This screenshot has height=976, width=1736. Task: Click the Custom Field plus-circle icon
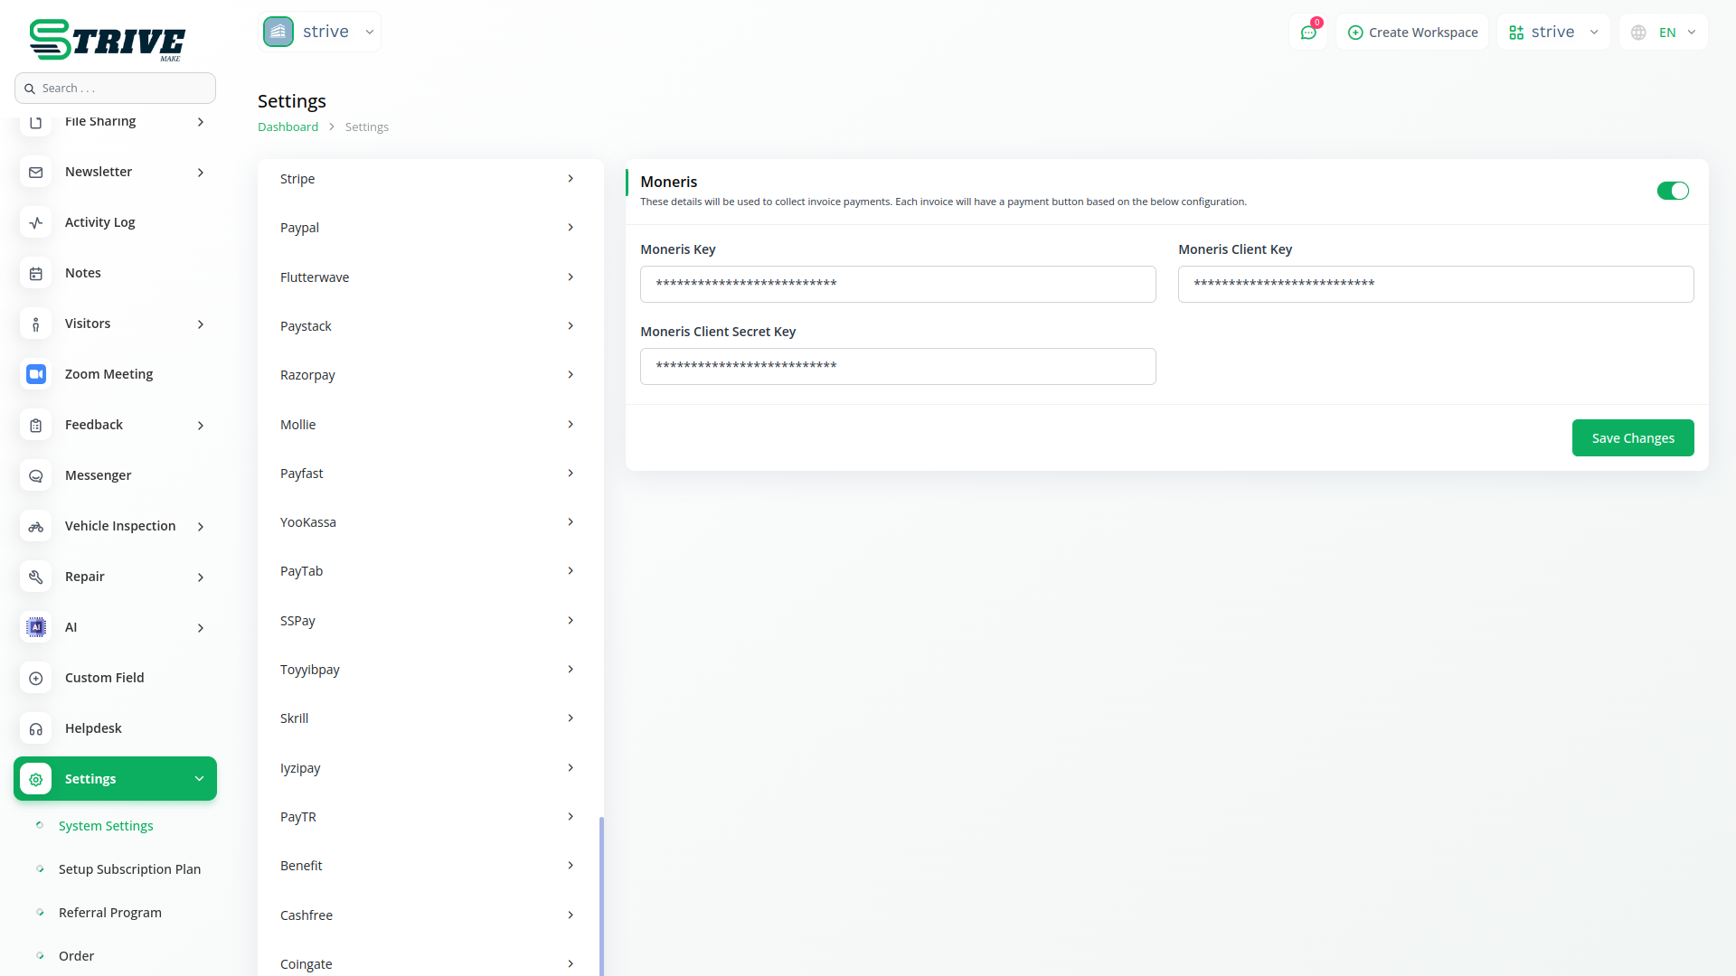pyautogui.click(x=36, y=678)
